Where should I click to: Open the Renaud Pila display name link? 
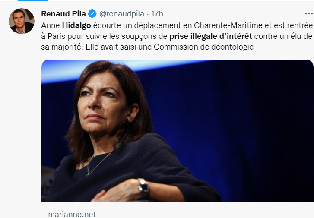(63, 14)
